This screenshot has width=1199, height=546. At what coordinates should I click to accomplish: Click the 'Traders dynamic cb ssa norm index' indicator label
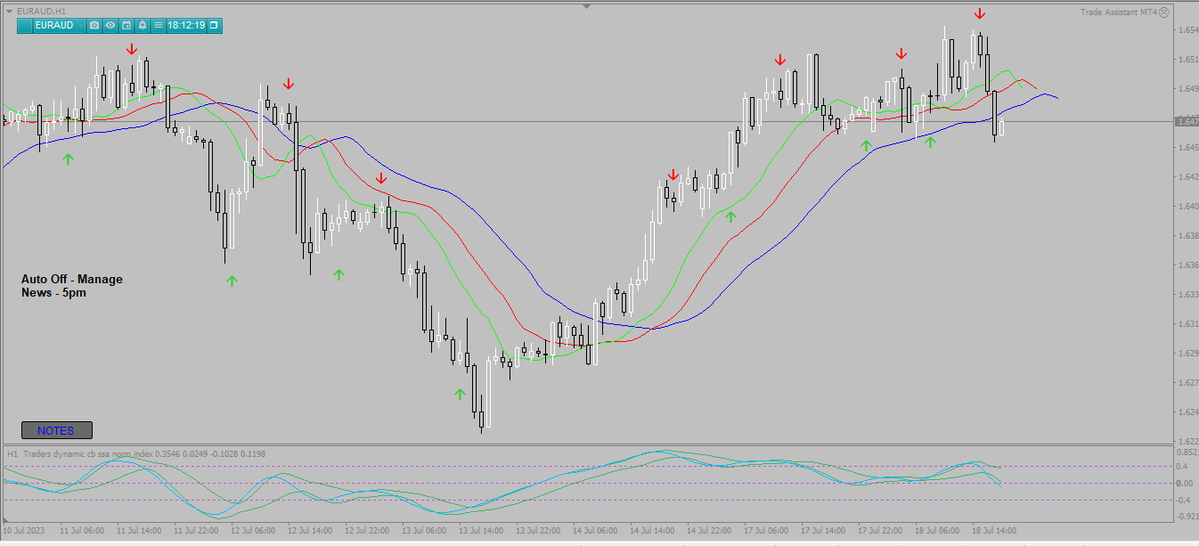[88, 454]
